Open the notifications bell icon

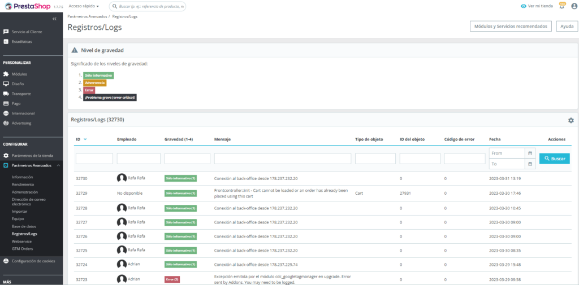[x=562, y=6]
